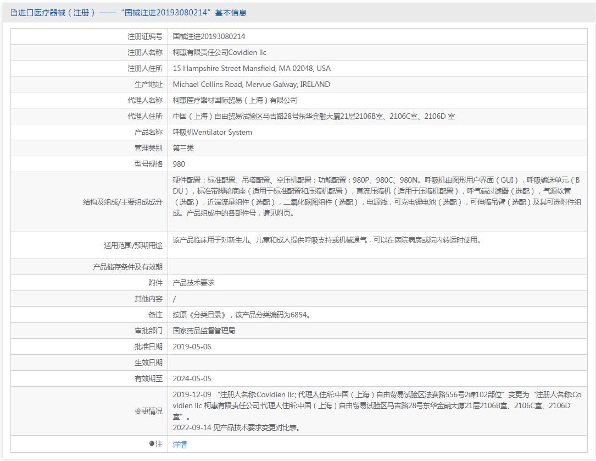Click the 注册人名称 label
The image size is (596, 461).
coord(145,52)
